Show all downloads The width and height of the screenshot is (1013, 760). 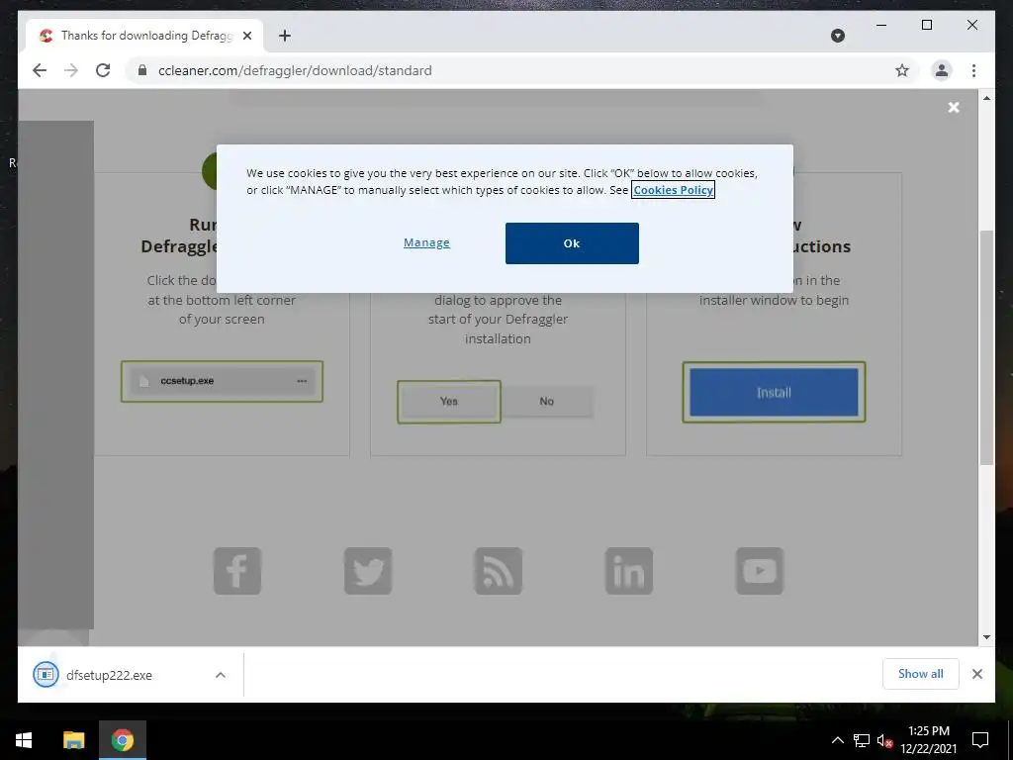pos(921,674)
